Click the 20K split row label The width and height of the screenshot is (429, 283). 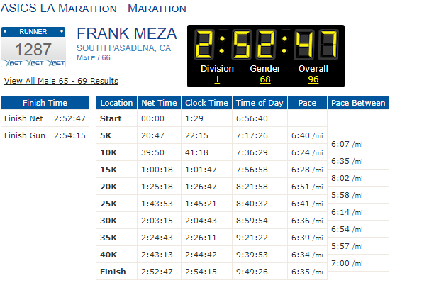(x=108, y=187)
